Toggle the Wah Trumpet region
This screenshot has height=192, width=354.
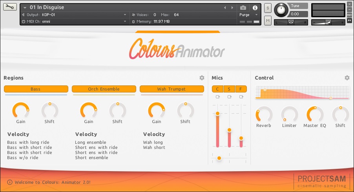[x=172, y=89]
